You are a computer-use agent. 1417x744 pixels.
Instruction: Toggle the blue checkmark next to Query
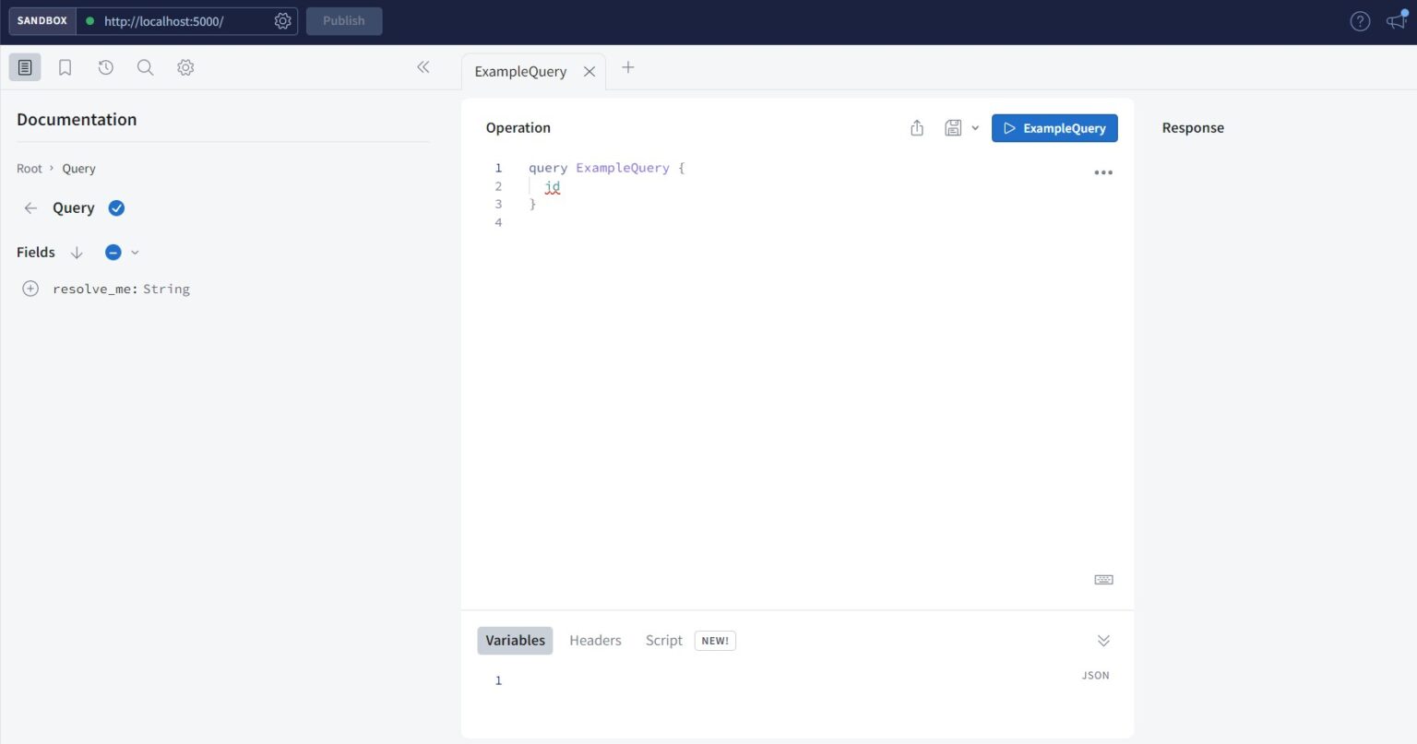click(x=116, y=207)
